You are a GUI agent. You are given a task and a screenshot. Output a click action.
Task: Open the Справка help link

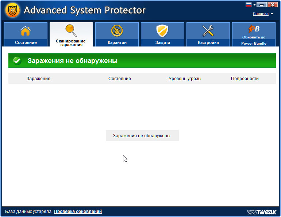click(261, 14)
